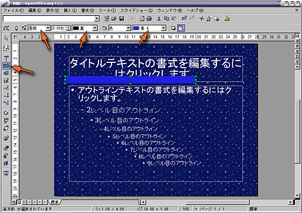Image resolution: width=302 pixels, height=213 pixels.
Task: Select the Rotate tool
Action: click(6, 113)
